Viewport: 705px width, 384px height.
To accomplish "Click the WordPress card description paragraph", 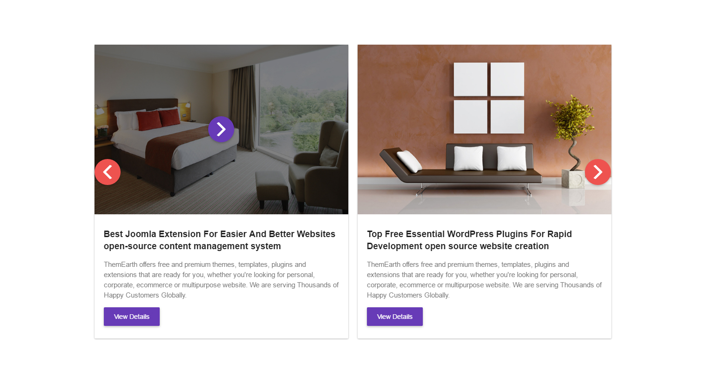I will pos(484,280).
